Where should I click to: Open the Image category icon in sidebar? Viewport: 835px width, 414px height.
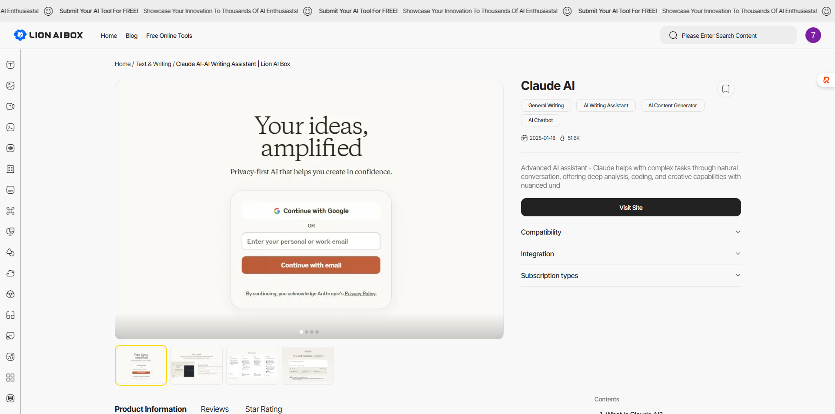[x=10, y=86]
